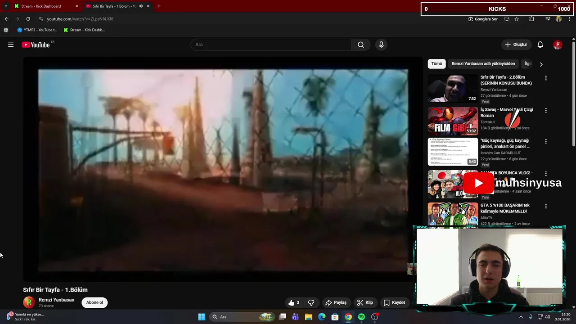The height and width of the screenshot is (324, 576).
Task: Bookmark this page with the star icon
Action: pyautogui.click(x=517, y=19)
